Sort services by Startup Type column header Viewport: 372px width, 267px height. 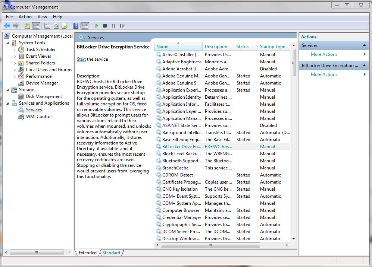point(272,47)
